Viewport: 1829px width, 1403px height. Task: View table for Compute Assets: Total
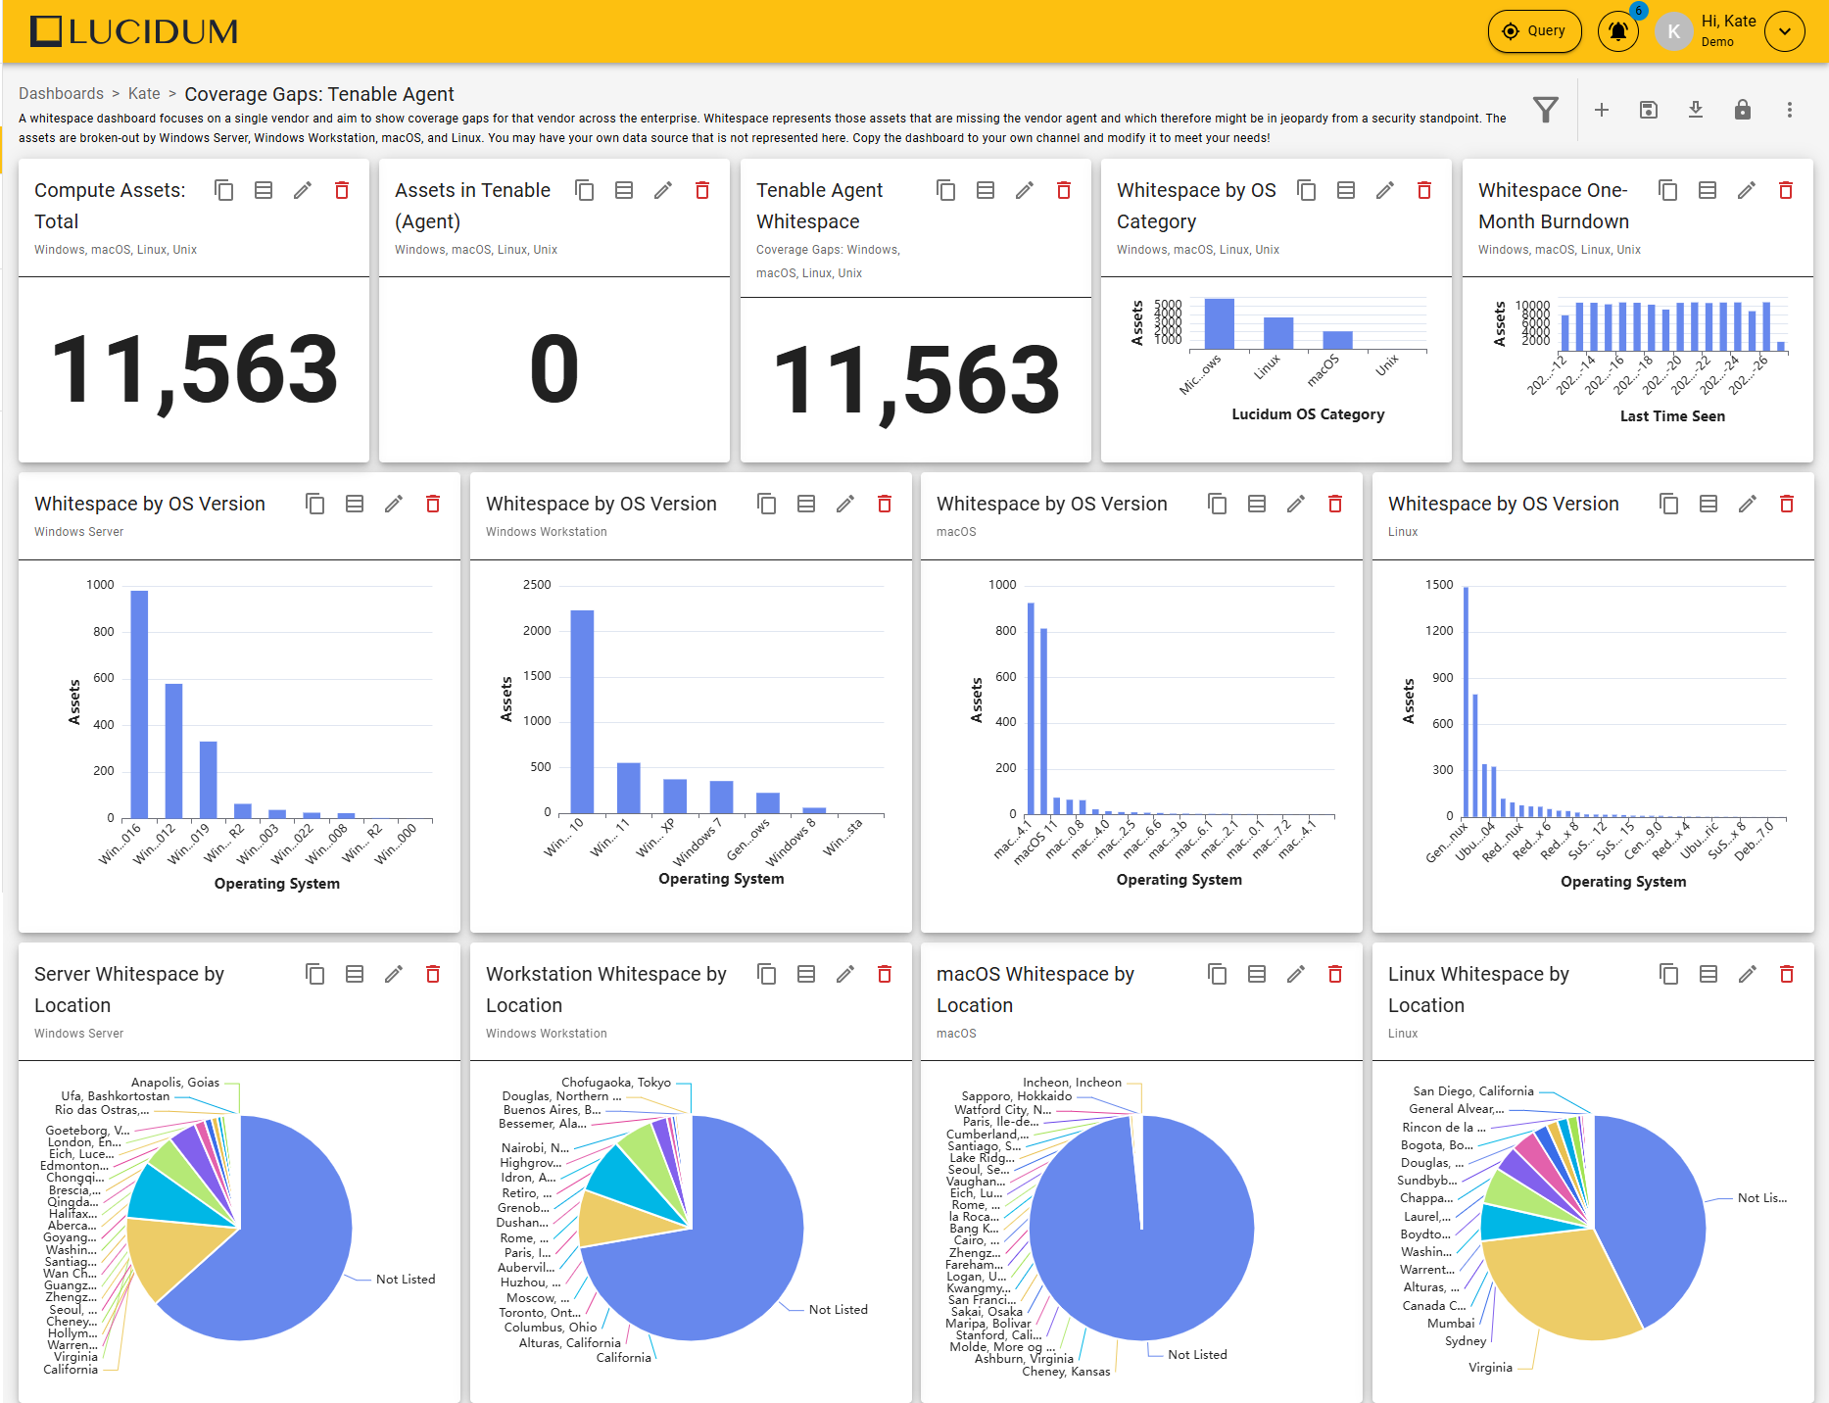pos(264,190)
